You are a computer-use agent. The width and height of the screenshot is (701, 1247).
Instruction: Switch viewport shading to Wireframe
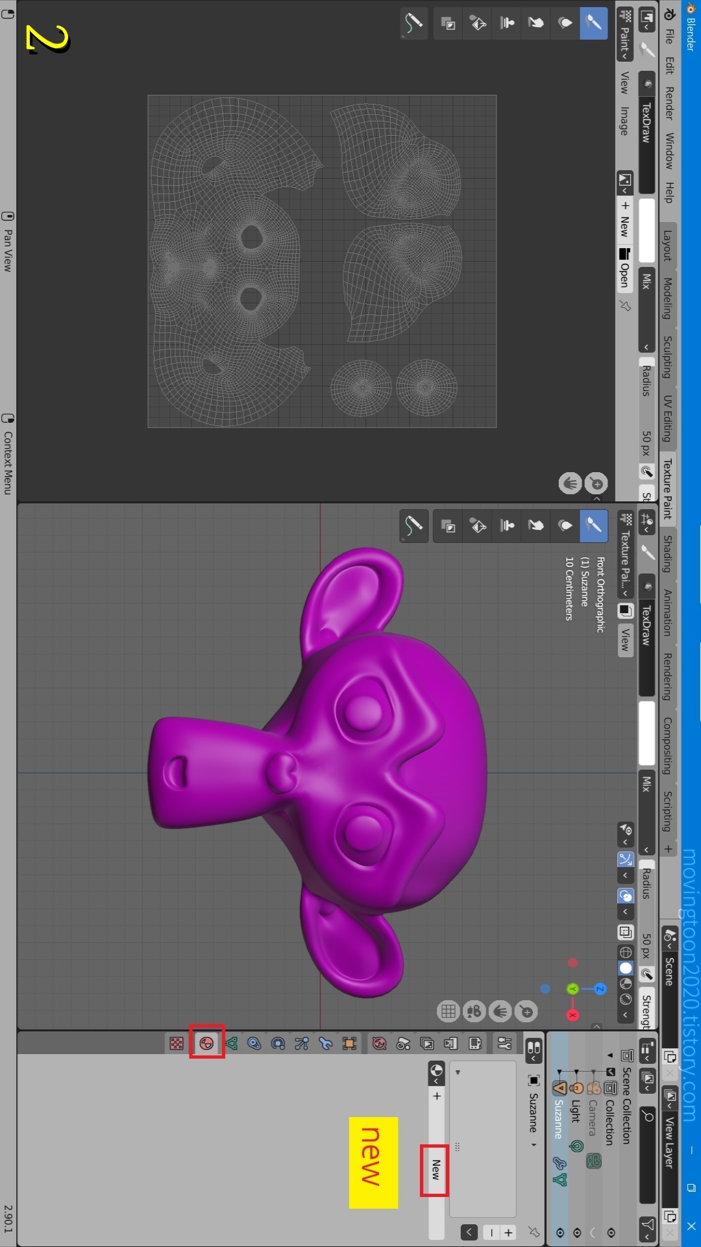pos(626,952)
